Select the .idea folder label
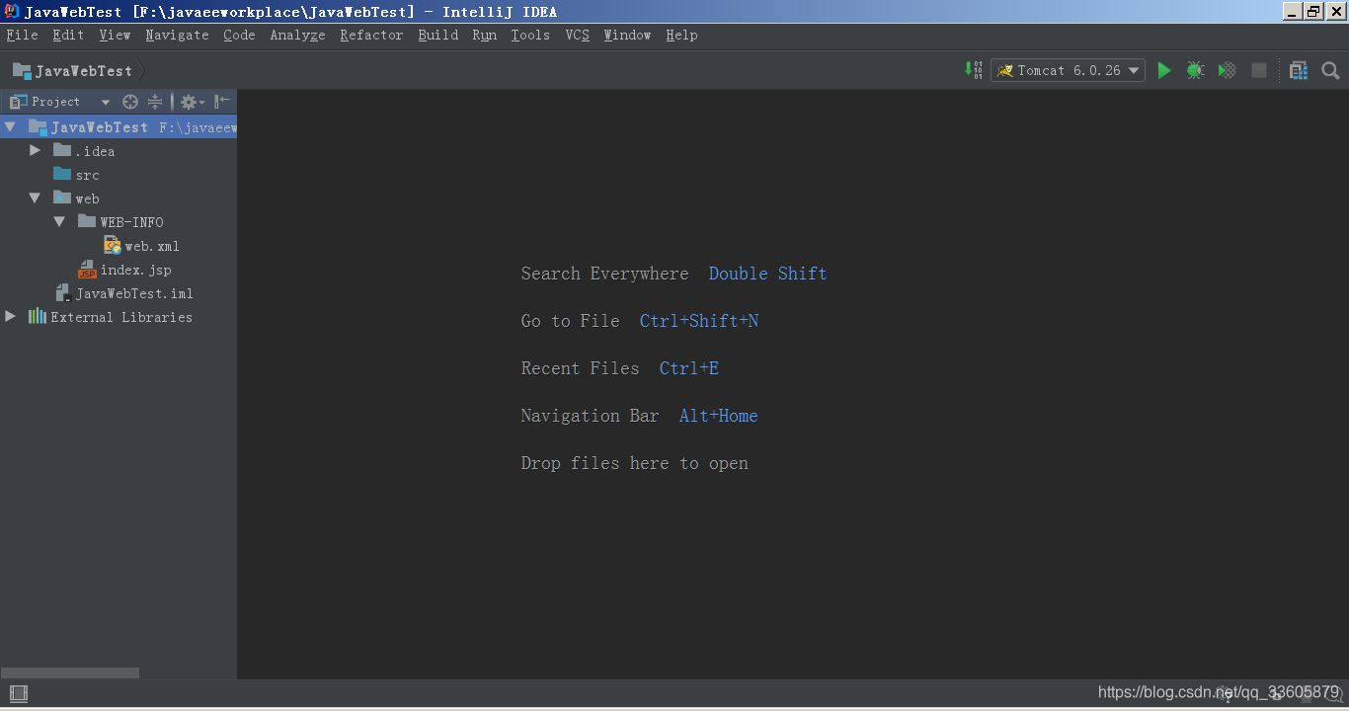This screenshot has width=1349, height=711. click(95, 151)
